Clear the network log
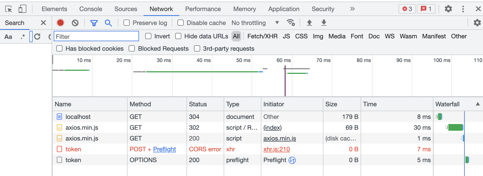Viewport: 483px width, 176px height. tap(75, 23)
